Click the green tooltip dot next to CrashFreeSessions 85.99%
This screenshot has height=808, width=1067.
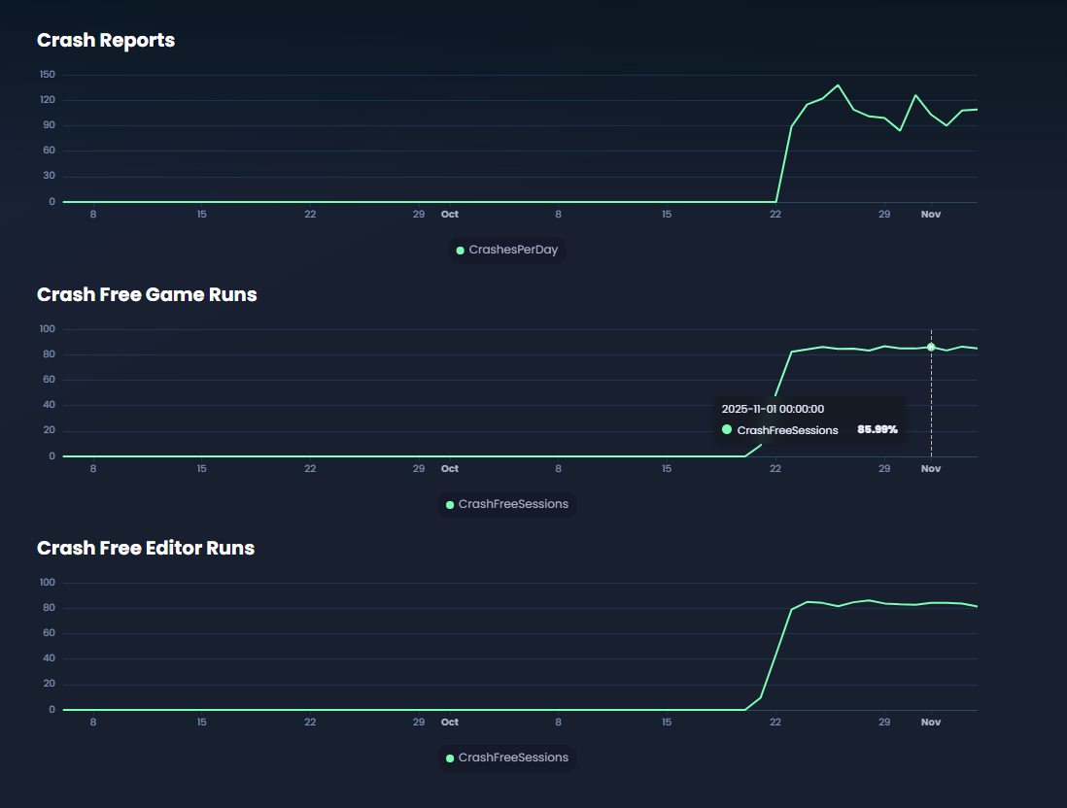coord(727,430)
